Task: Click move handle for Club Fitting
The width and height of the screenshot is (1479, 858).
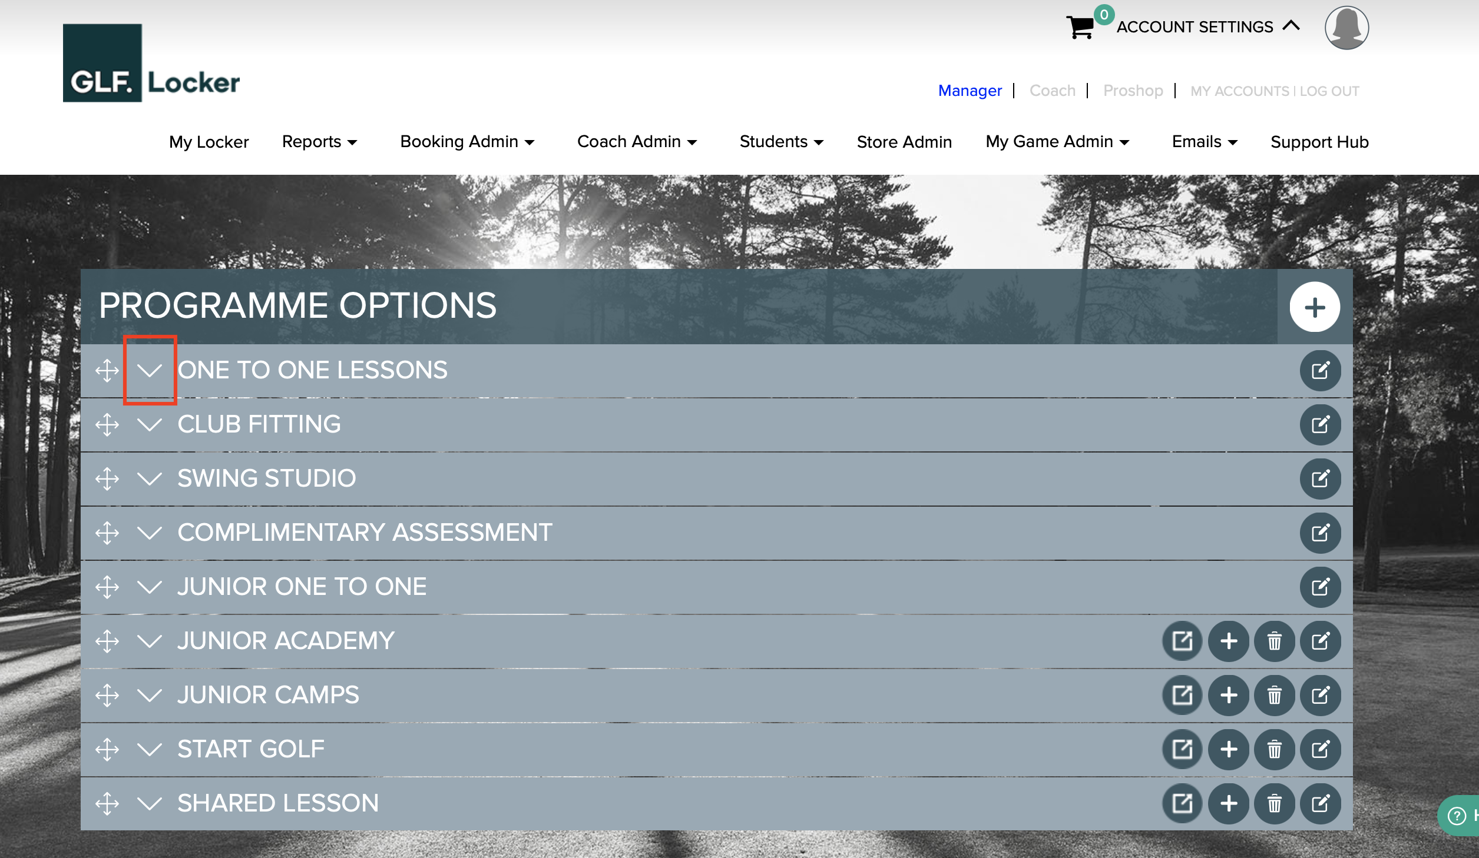Action: coord(107,424)
